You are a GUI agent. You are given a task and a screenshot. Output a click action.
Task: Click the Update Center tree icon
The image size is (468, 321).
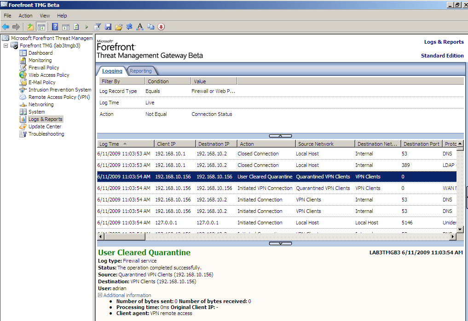[x=23, y=126]
